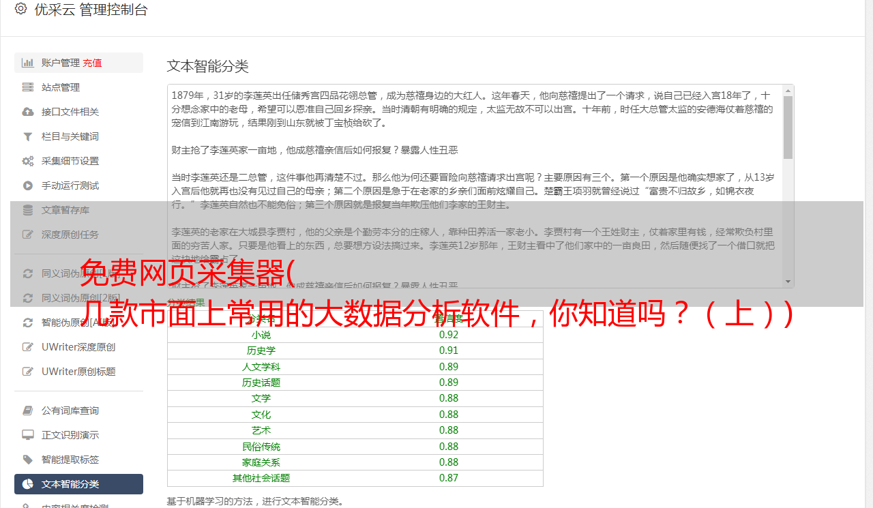873x508 pixels.
Task: Select the active 文本智能分类 menu item
Action: point(78,484)
